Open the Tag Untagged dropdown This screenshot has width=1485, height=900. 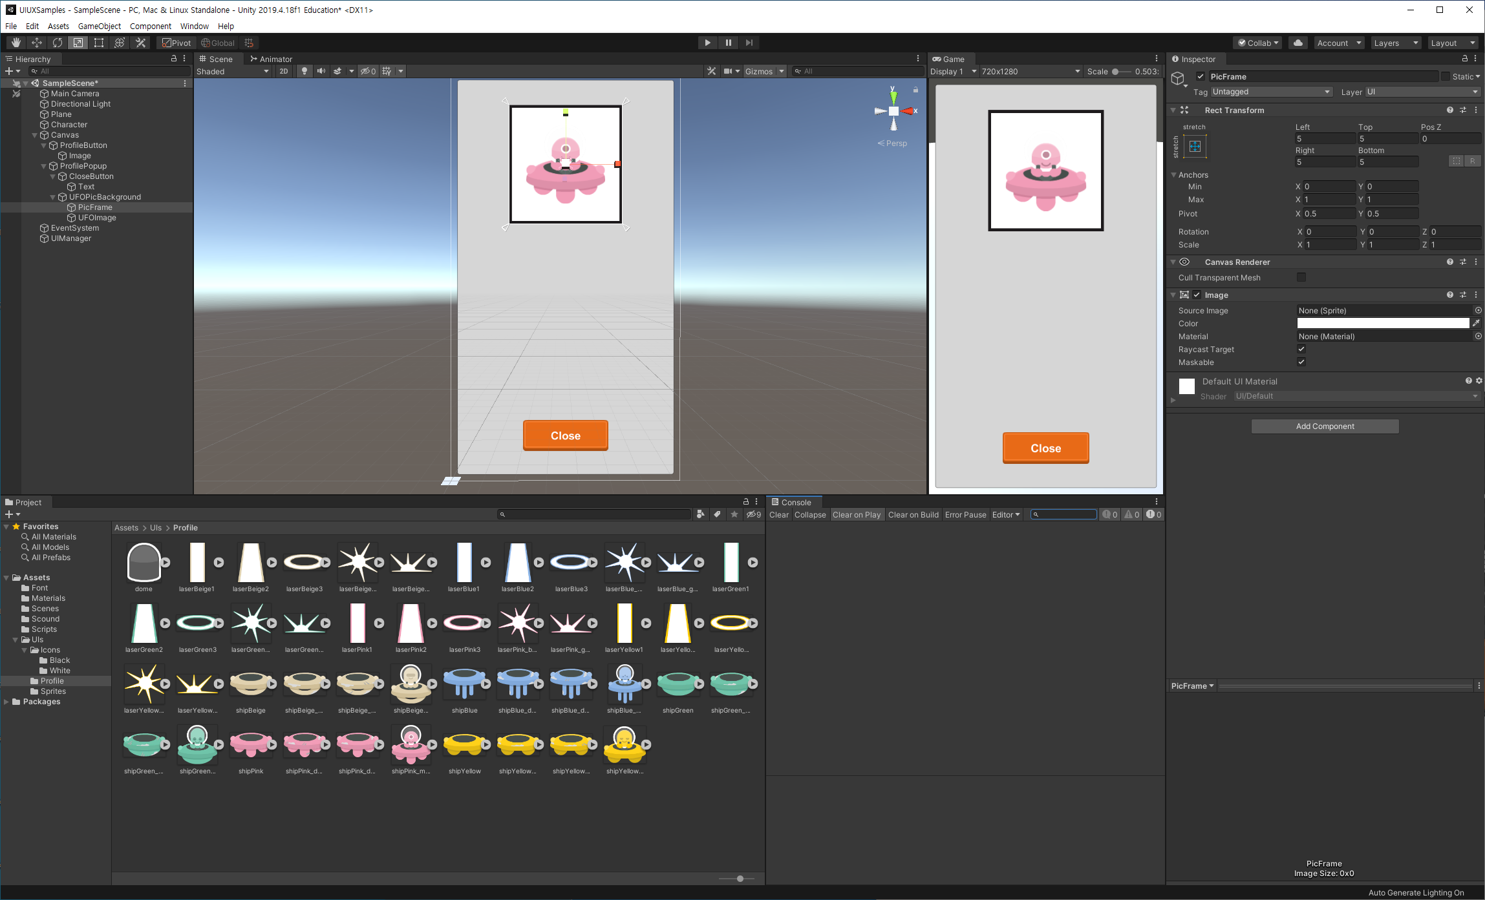(1271, 92)
